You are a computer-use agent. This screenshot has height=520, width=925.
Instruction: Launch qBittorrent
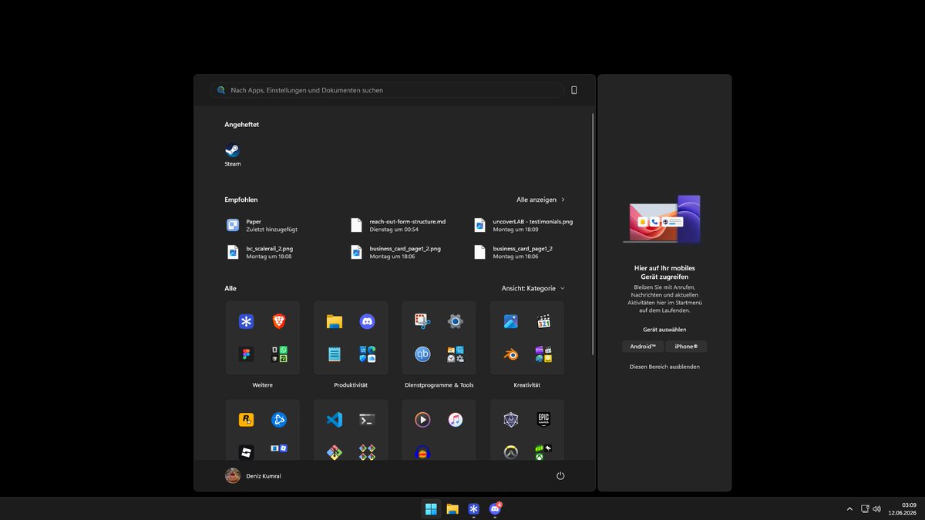422,354
